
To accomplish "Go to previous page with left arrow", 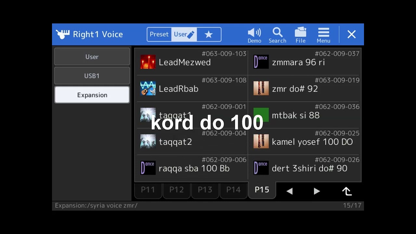I will (x=290, y=191).
